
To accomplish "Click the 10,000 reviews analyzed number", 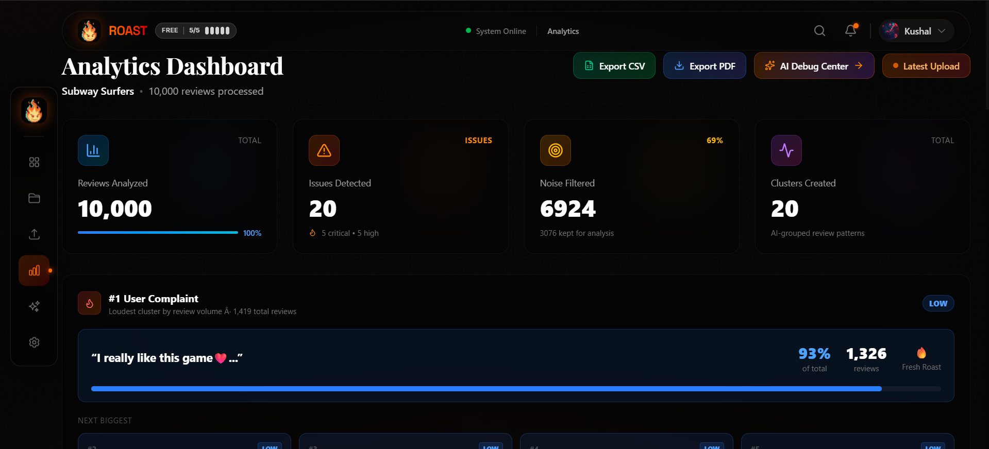I will coord(114,209).
